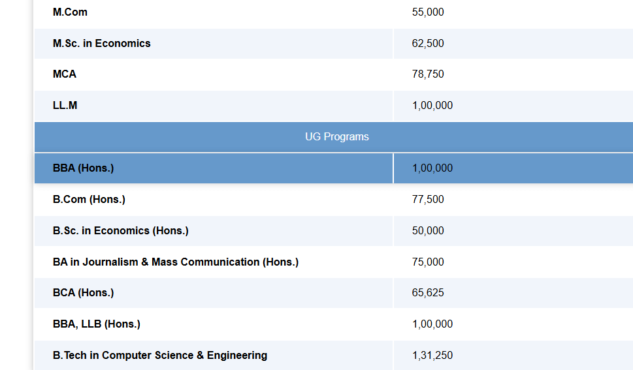
Task: Click the BBA, LLB (Hons.) program name
Action: tap(97, 324)
